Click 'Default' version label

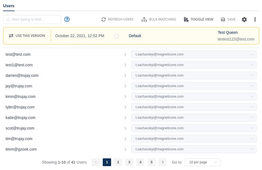[135, 36]
